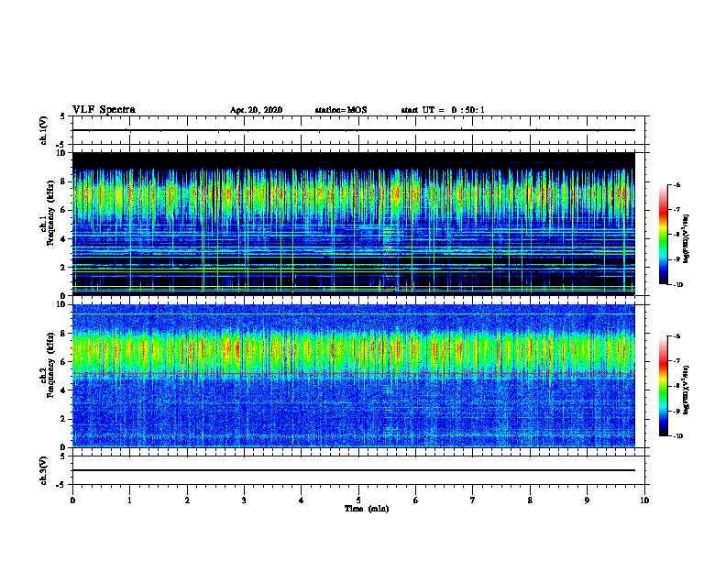Click the ch.2 spectrogram color scale bar
Image resolution: width=726 pixels, height=561 pixels.
tap(664, 386)
